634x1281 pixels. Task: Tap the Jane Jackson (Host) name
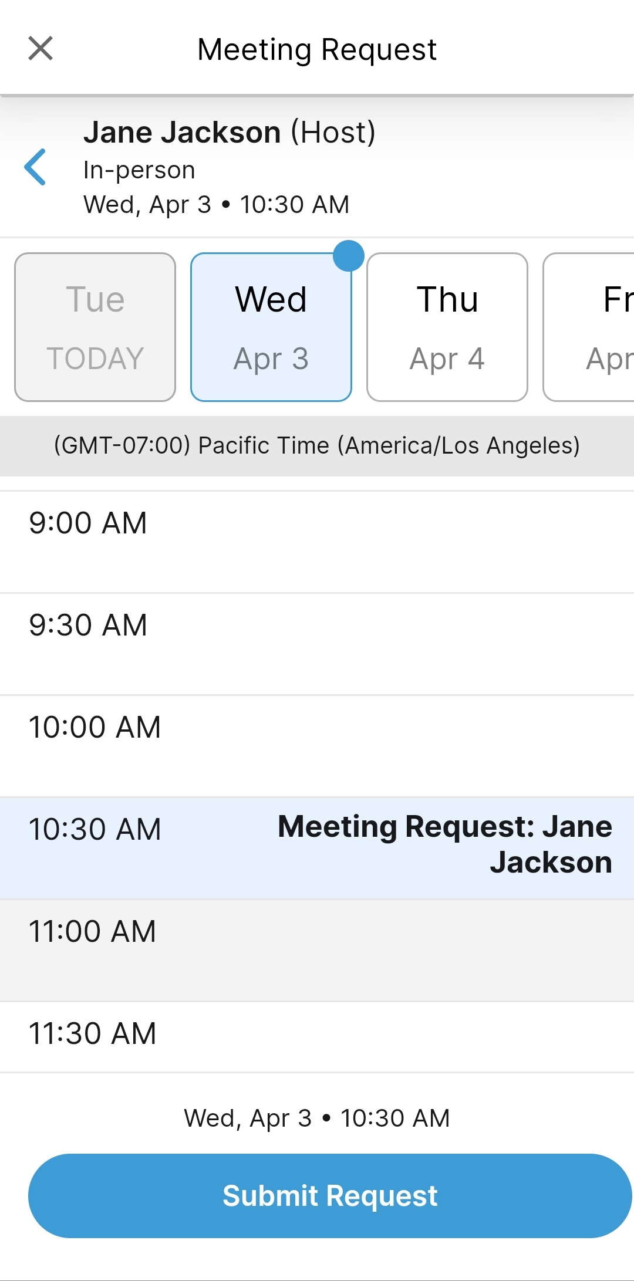229,133
